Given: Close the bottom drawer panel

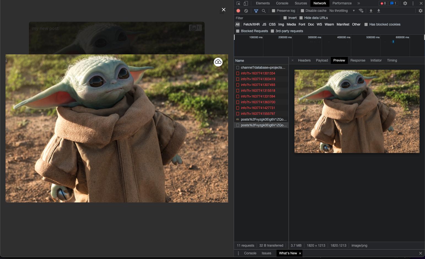Looking at the screenshot, I should click(421, 253).
